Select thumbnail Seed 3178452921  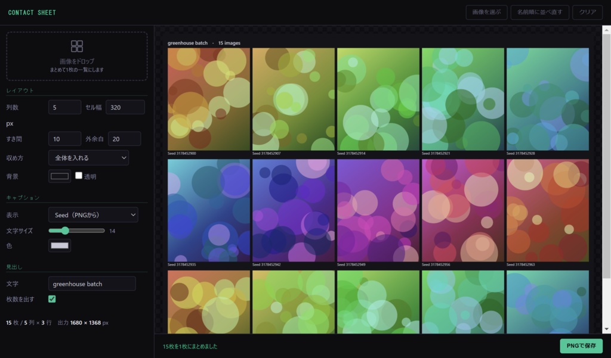[463, 99]
